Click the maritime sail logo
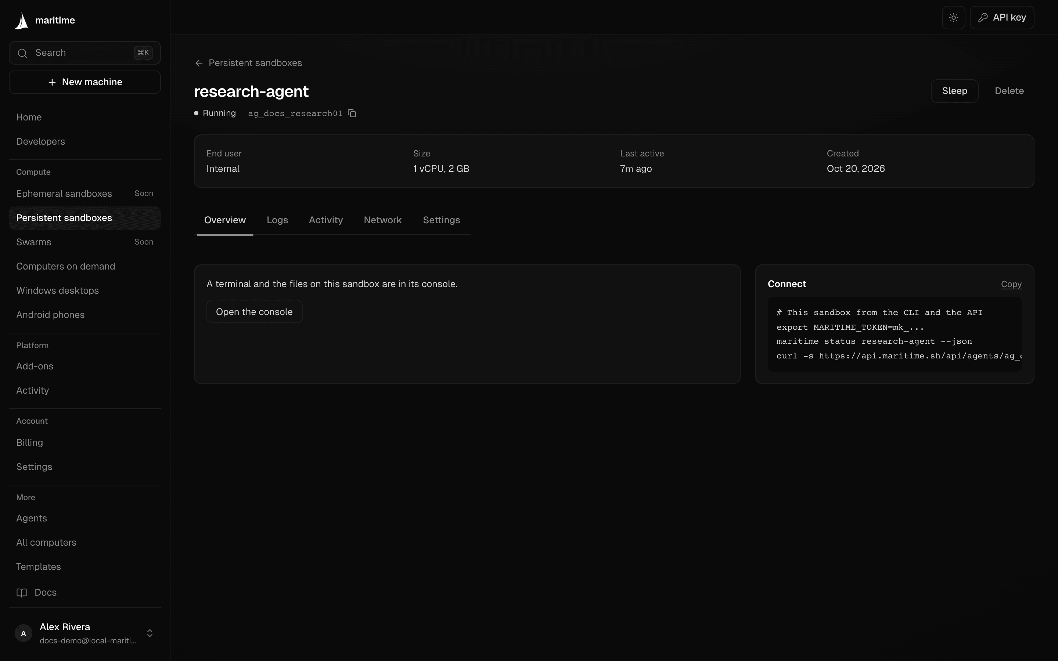The image size is (1058, 661). pos(21,21)
